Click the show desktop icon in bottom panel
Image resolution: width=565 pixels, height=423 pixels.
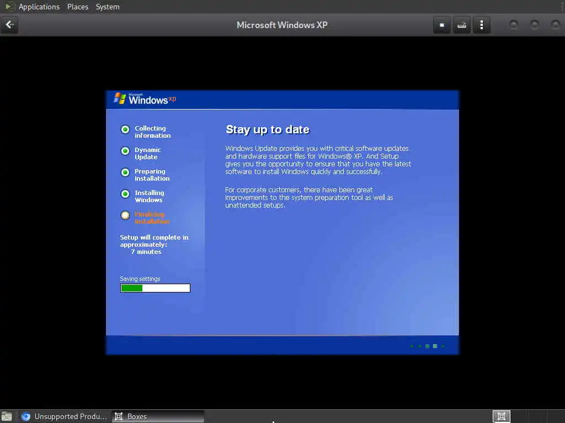(7, 416)
